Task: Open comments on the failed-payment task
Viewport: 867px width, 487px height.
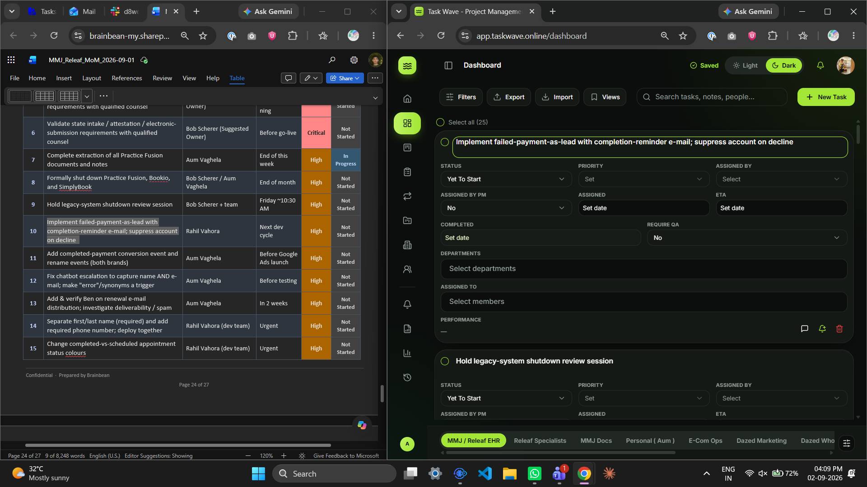Action: point(804,329)
